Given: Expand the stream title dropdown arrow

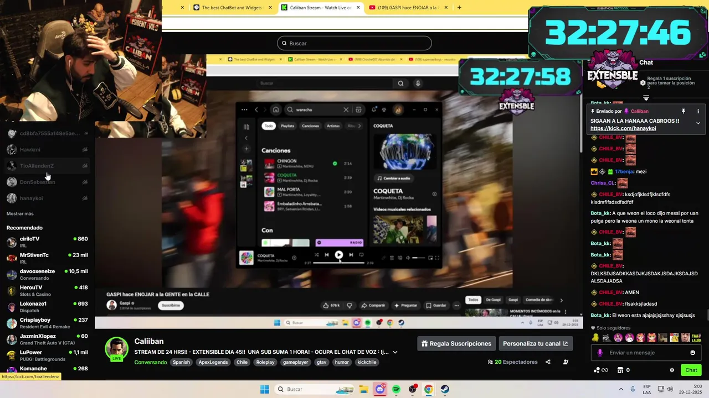Looking at the screenshot, I should pos(395,352).
